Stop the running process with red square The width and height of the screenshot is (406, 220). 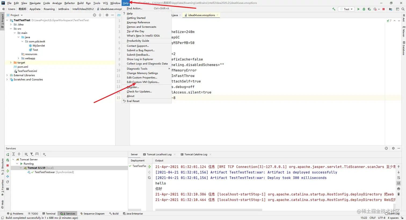pos(383,9)
